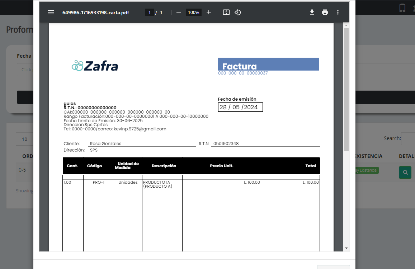Click the Factura heading banner
Viewport: 415px width, 269px height.
click(x=268, y=64)
